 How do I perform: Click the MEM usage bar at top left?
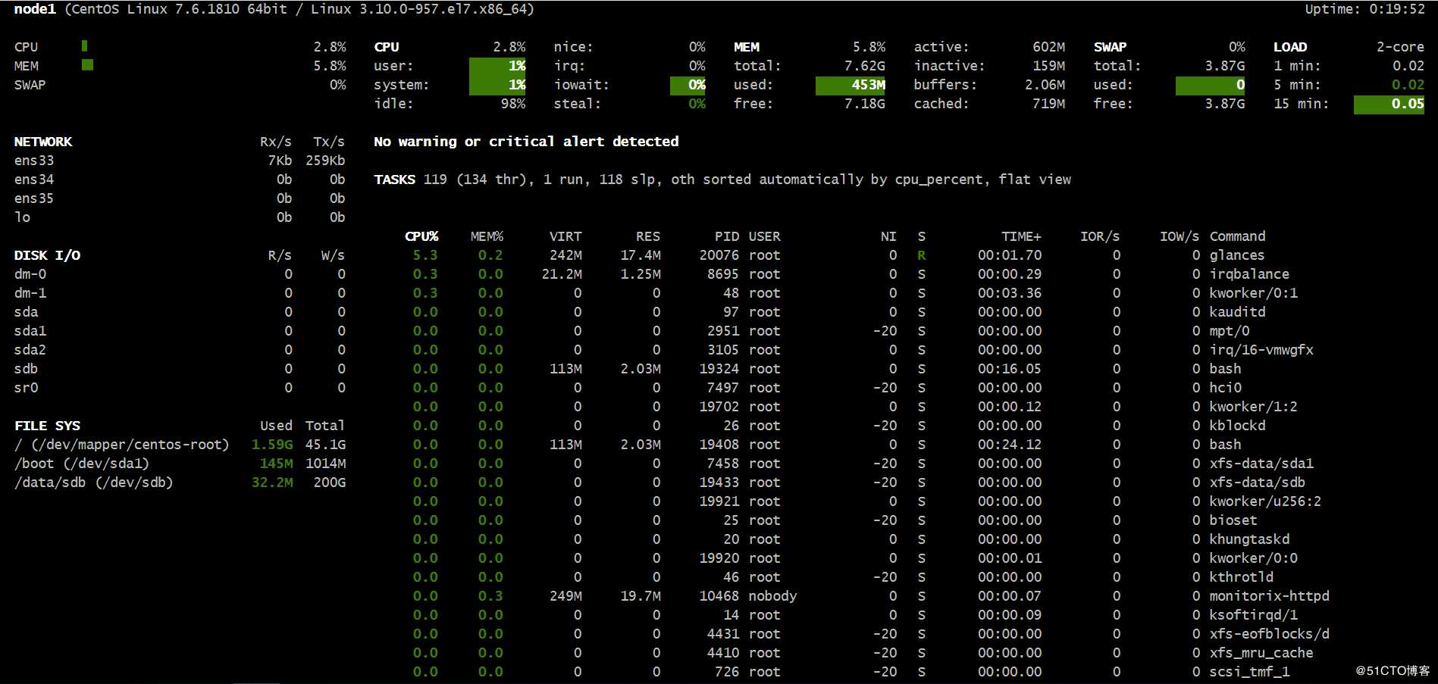(x=87, y=65)
